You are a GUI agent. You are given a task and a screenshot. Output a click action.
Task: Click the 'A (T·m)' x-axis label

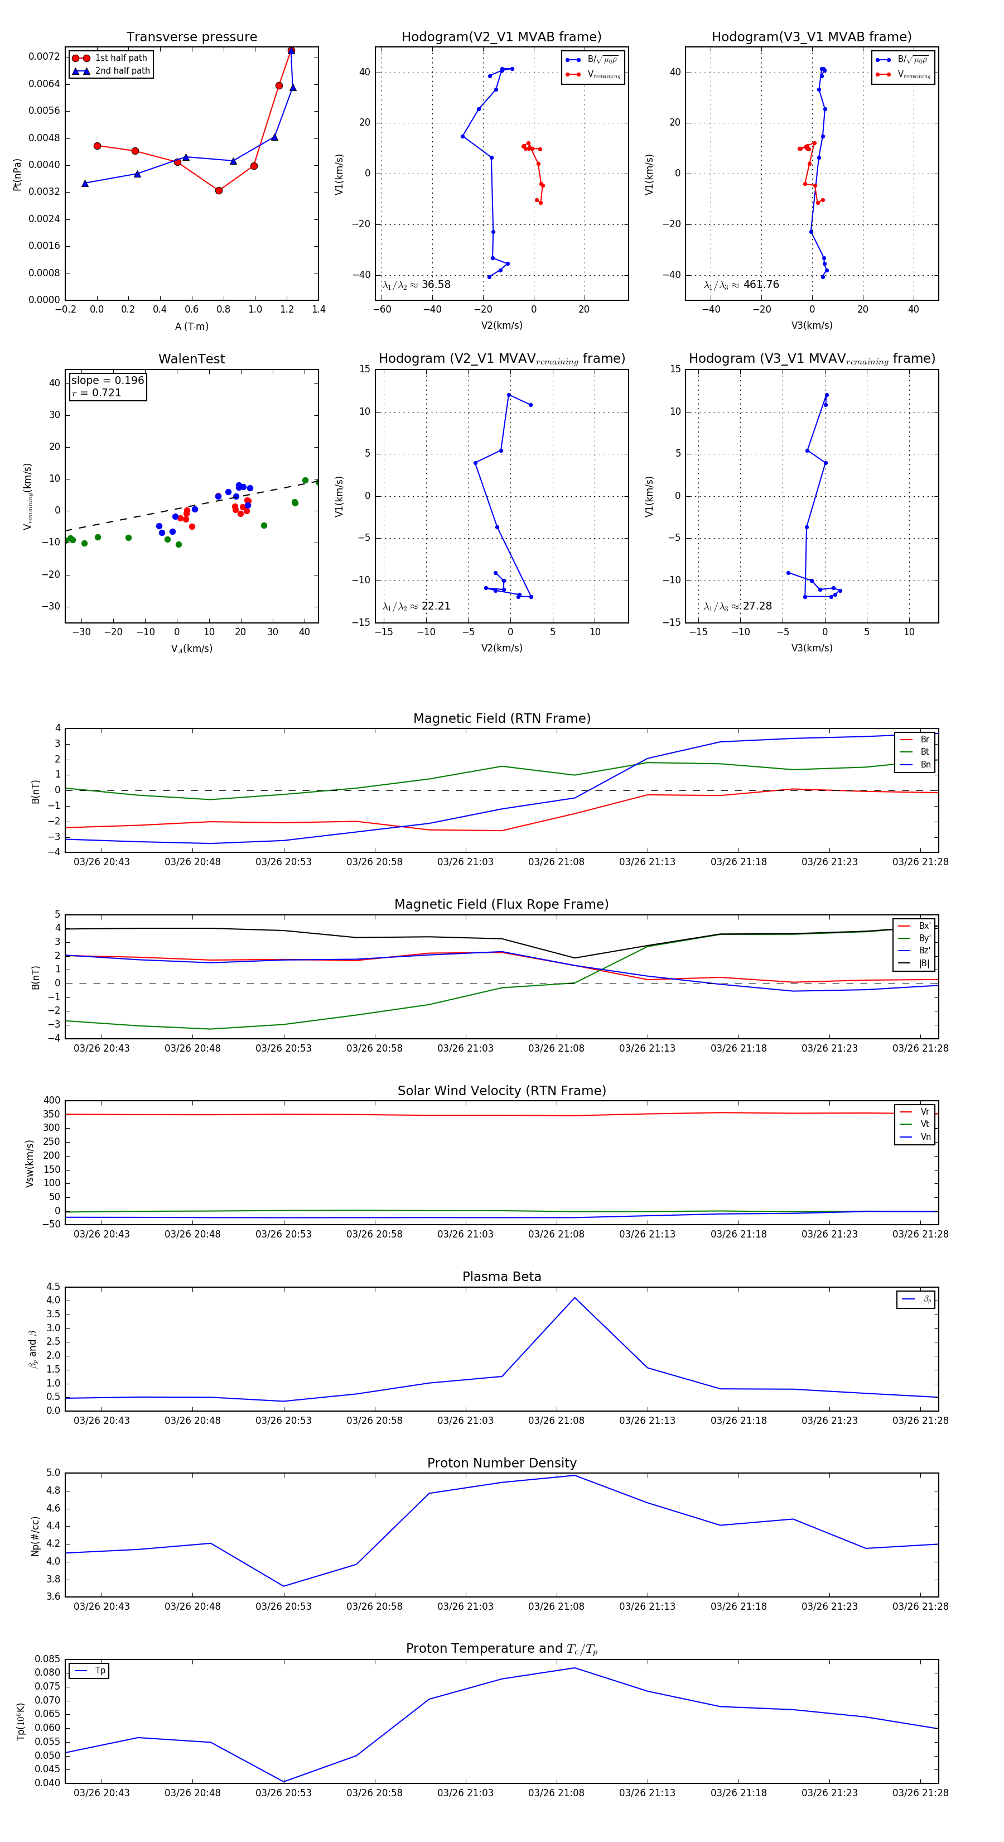(191, 327)
